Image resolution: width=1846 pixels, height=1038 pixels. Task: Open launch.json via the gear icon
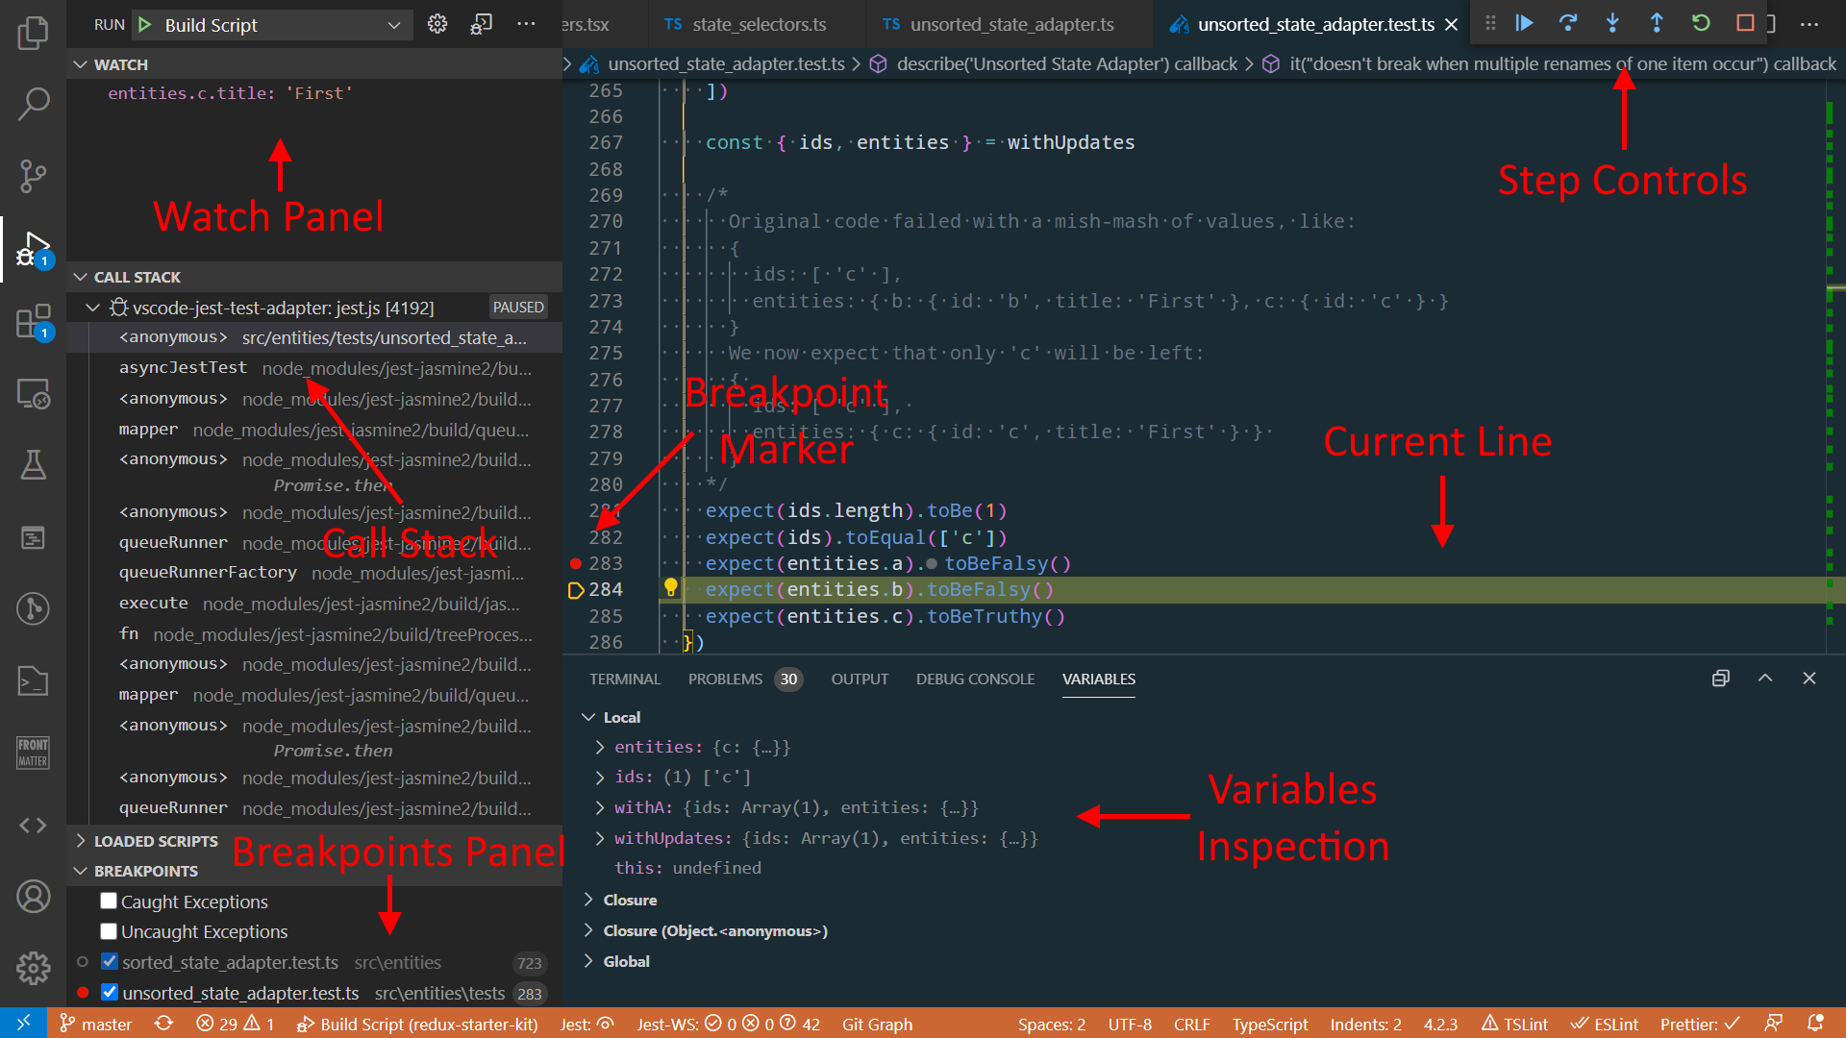437,24
